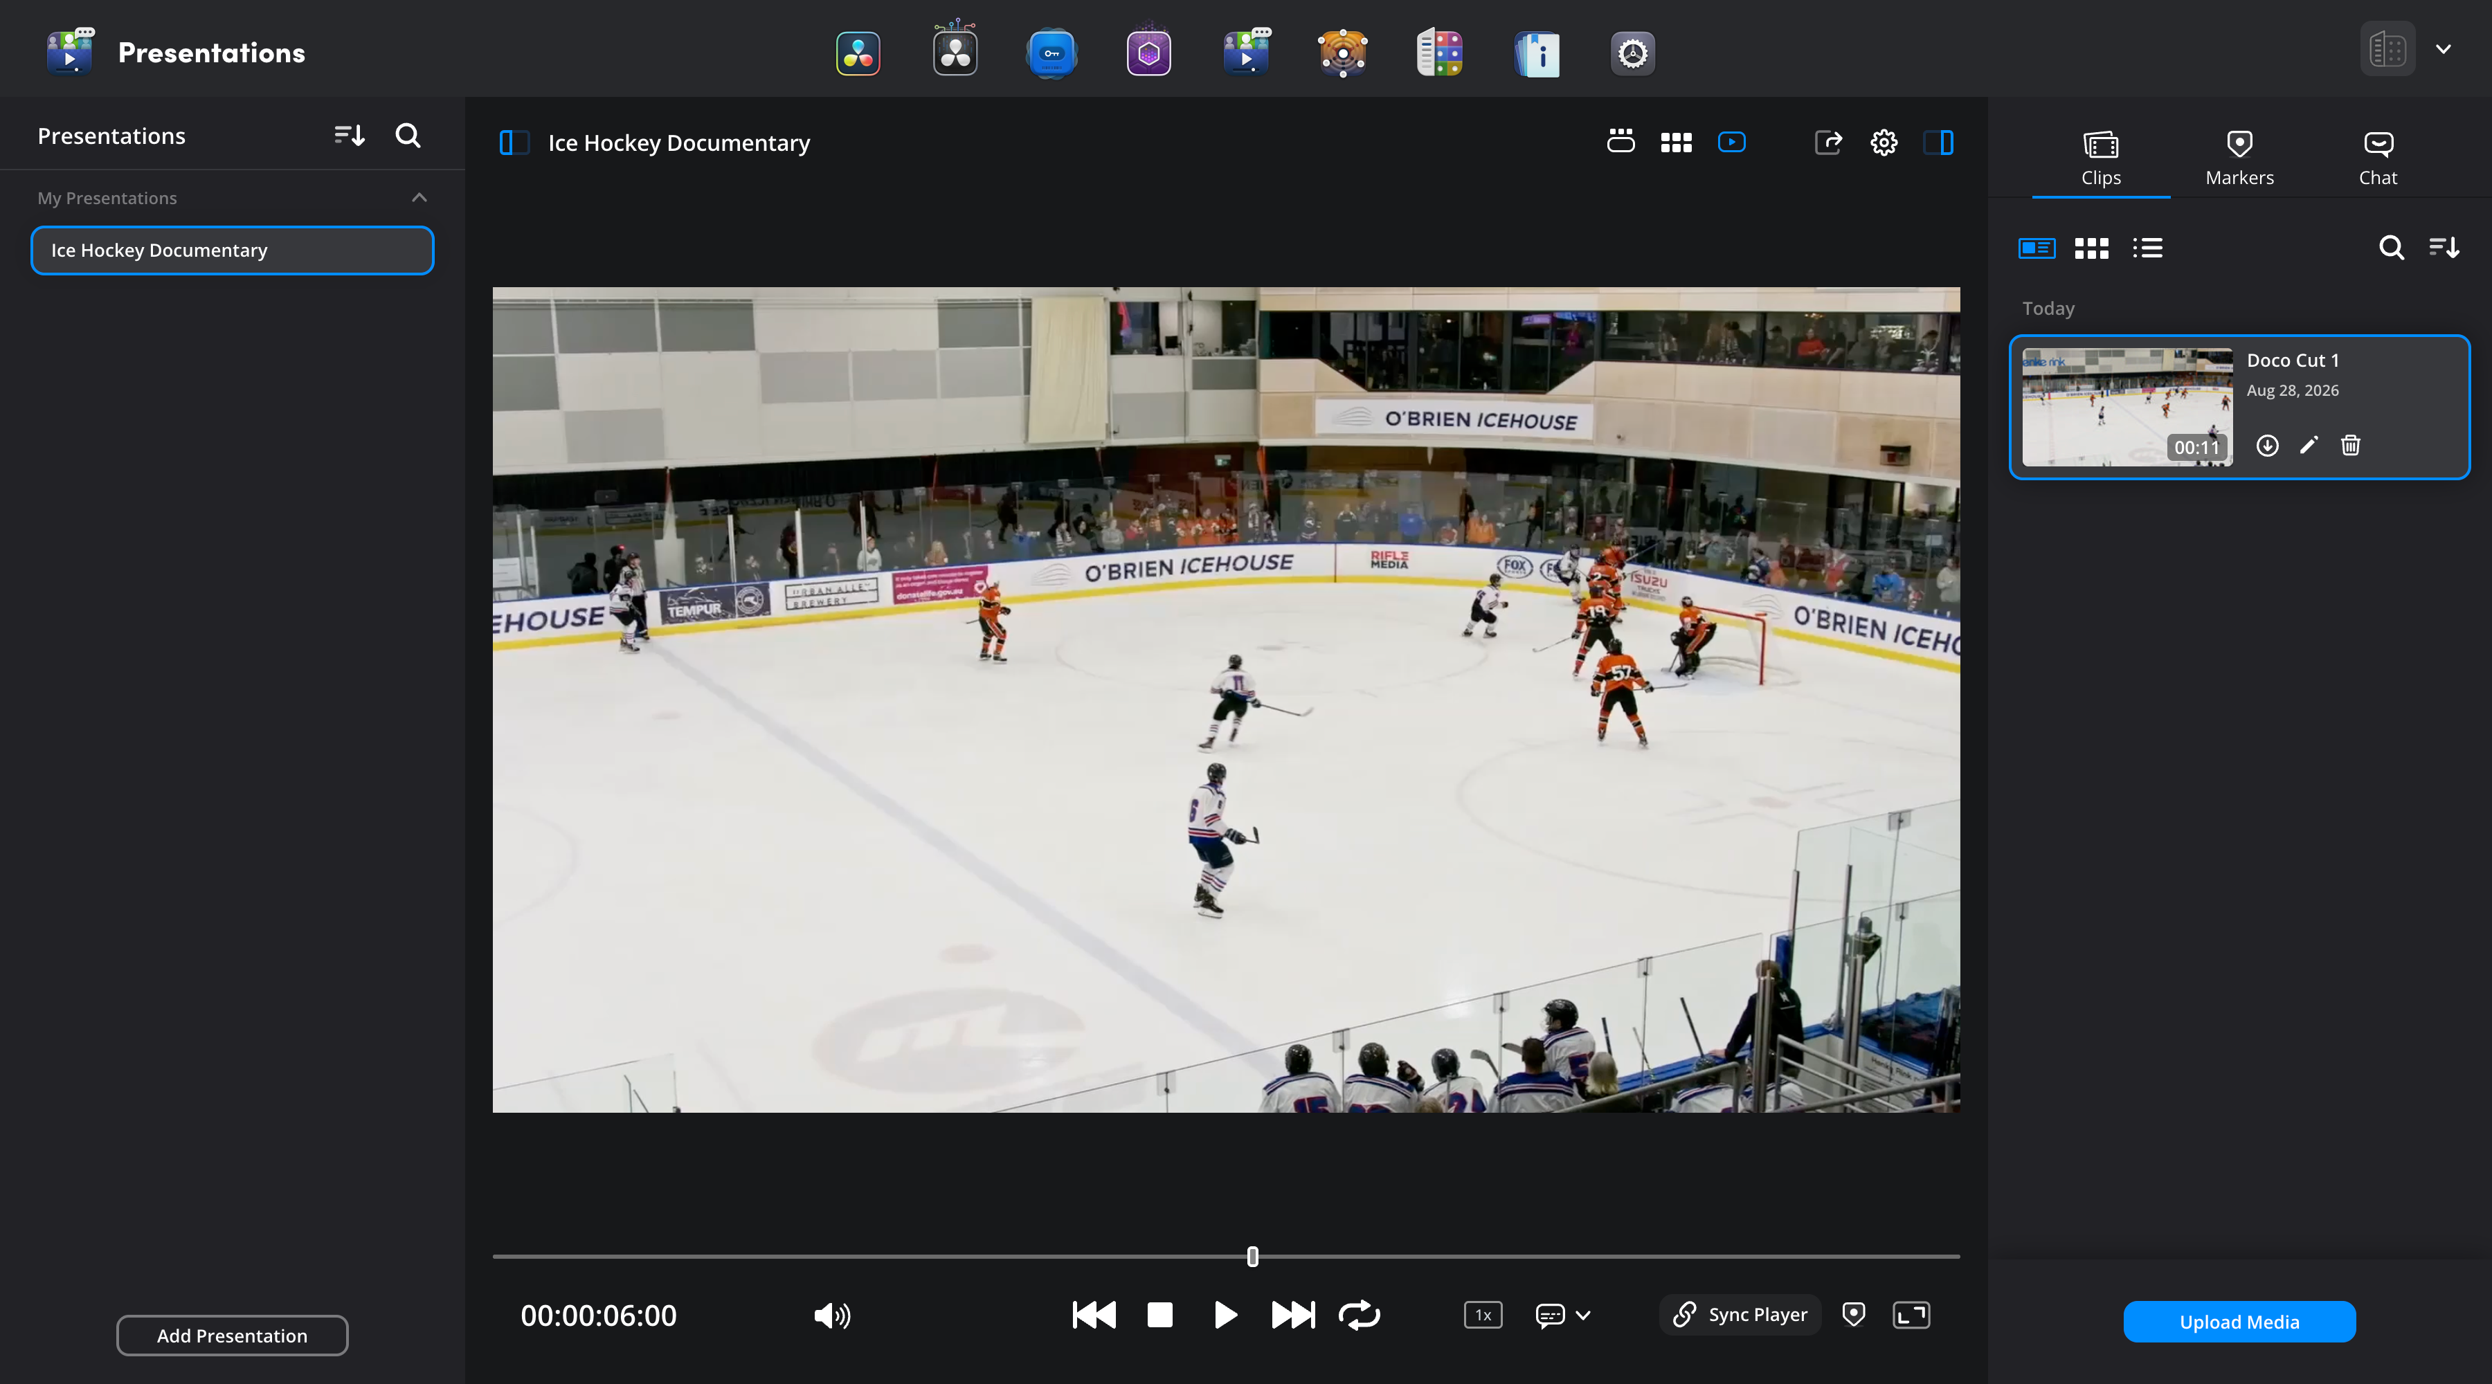The width and height of the screenshot is (2492, 1384).
Task: Select list view for clips
Action: 2147,248
